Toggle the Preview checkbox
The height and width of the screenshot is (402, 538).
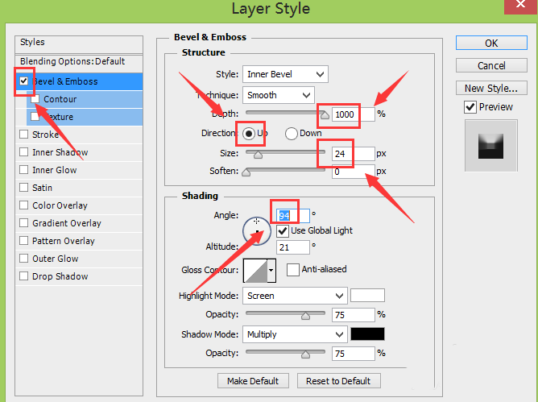click(470, 107)
